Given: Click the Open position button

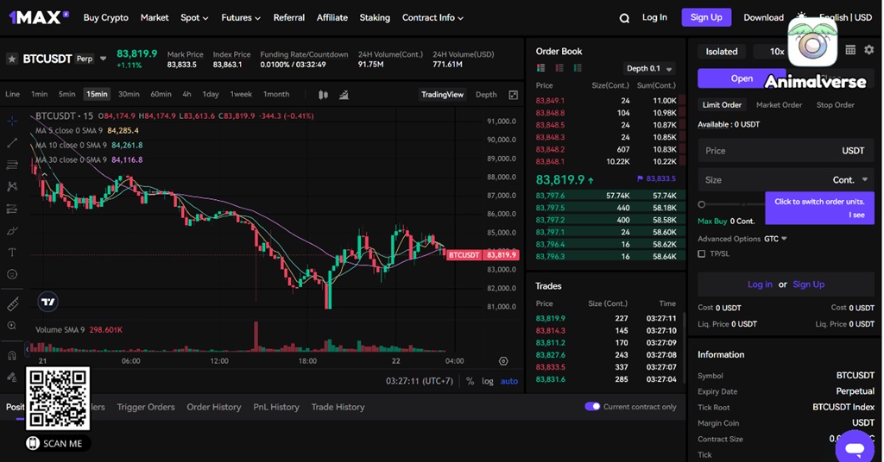Looking at the screenshot, I should [x=742, y=78].
